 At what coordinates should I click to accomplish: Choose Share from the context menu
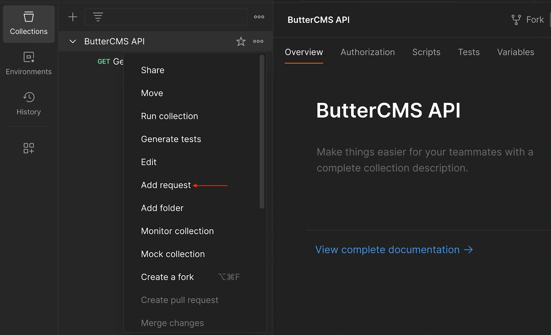[153, 70]
